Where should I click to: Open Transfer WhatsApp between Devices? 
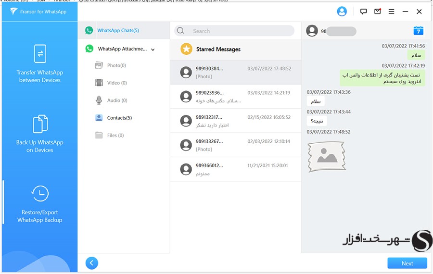(40, 64)
